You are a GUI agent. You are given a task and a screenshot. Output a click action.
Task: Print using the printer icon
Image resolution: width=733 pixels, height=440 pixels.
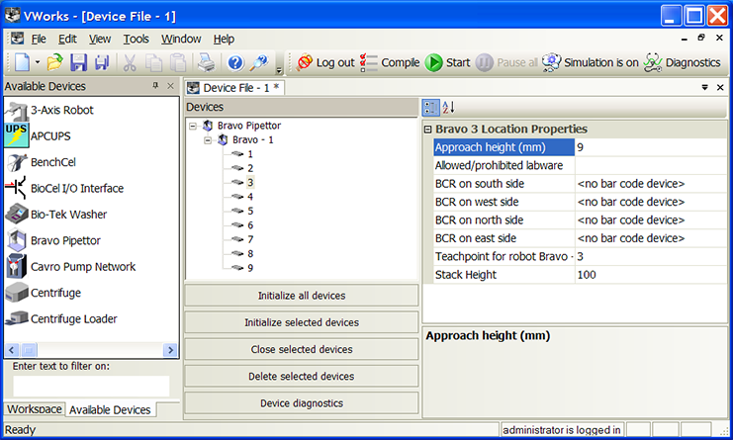(x=206, y=62)
